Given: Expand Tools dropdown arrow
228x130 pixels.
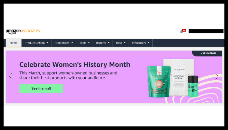Looking at the screenshot, I should point(89,43).
